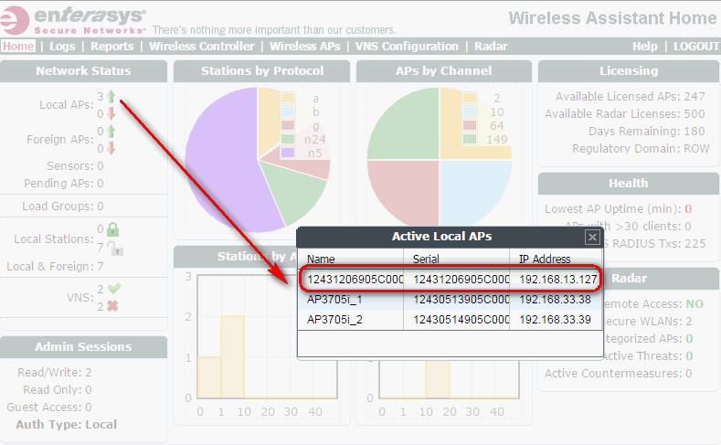Open the VNS Configuration menu

pos(407,46)
